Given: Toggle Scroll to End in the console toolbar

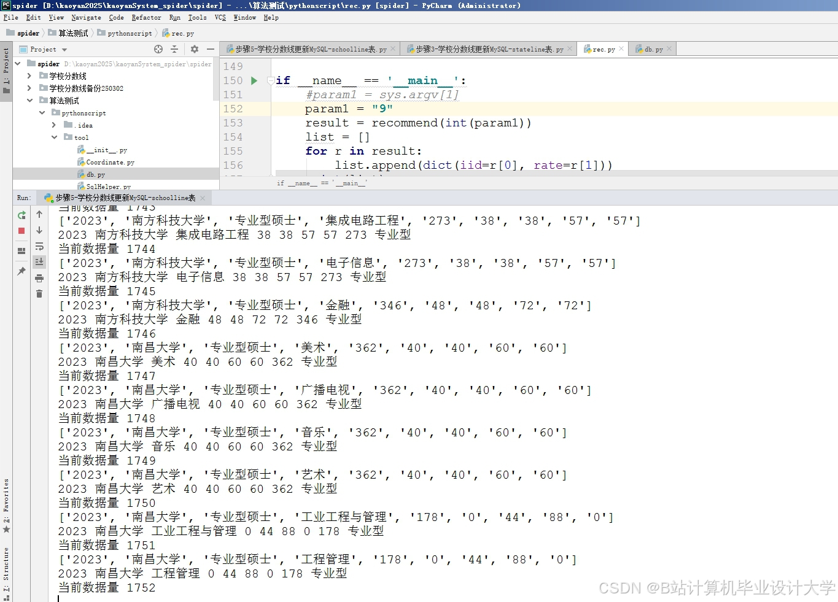Looking at the screenshot, I should pyautogui.click(x=39, y=261).
